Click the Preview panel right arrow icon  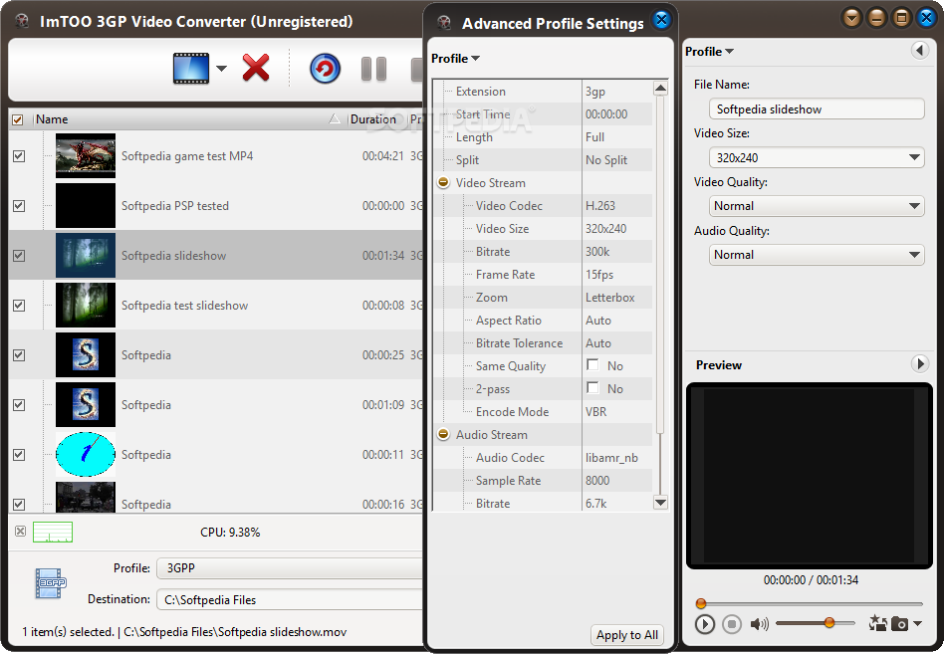(x=919, y=364)
